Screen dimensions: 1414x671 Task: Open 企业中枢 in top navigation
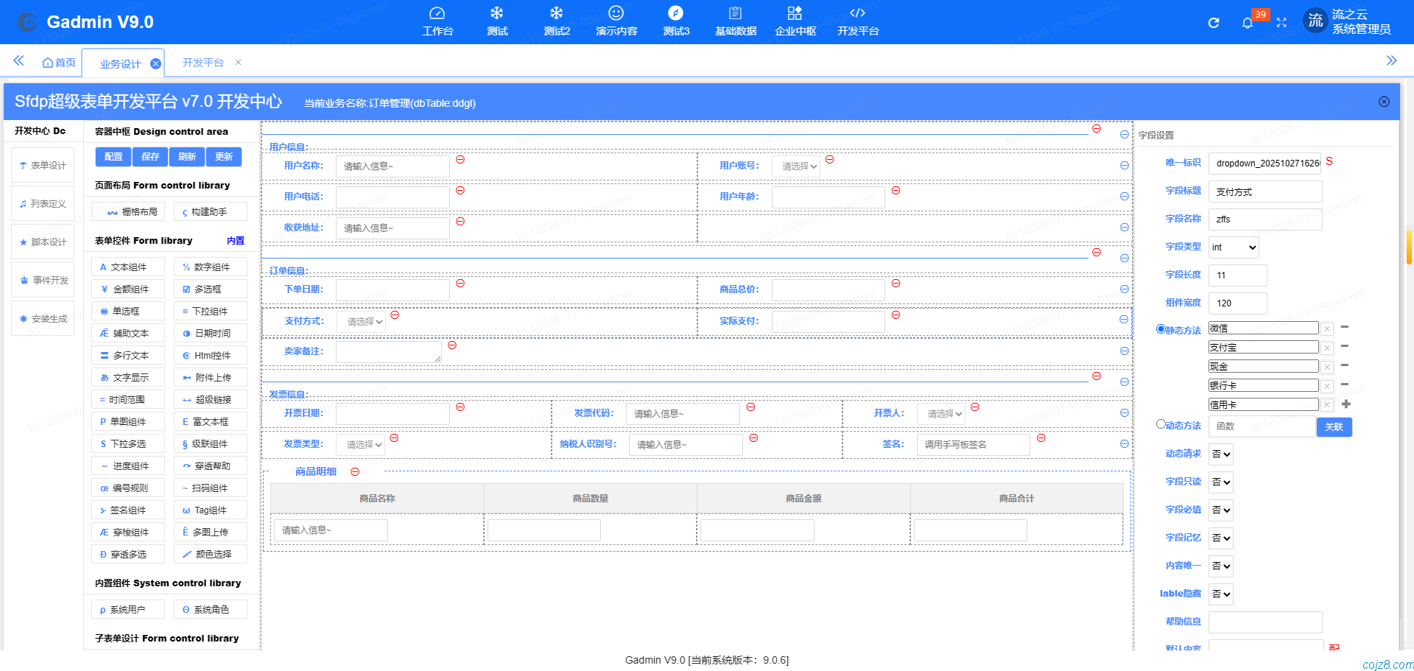click(795, 21)
